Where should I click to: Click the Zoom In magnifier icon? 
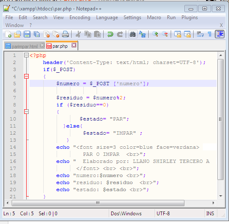click(155, 34)
